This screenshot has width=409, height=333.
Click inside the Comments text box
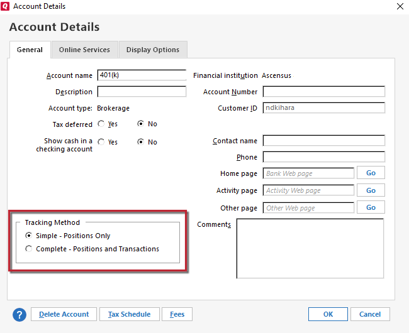pyautogui.click(x=310, y=249)
